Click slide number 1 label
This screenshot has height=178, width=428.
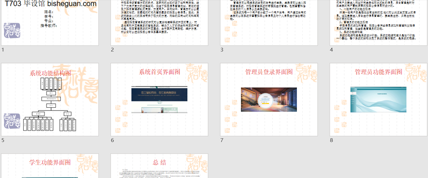point(3,50)
